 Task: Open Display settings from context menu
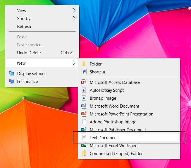(x=42, y=74)
